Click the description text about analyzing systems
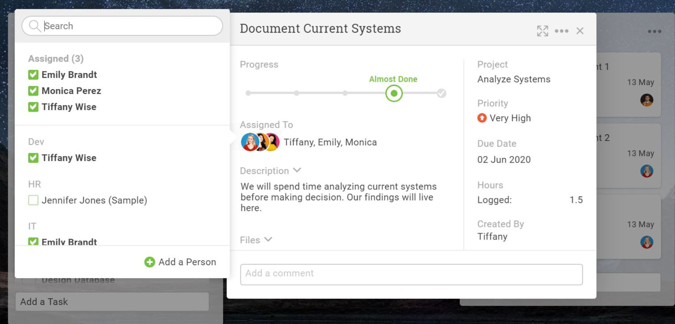The height and width of the screenshot is (324, 675). click(339, 197)
